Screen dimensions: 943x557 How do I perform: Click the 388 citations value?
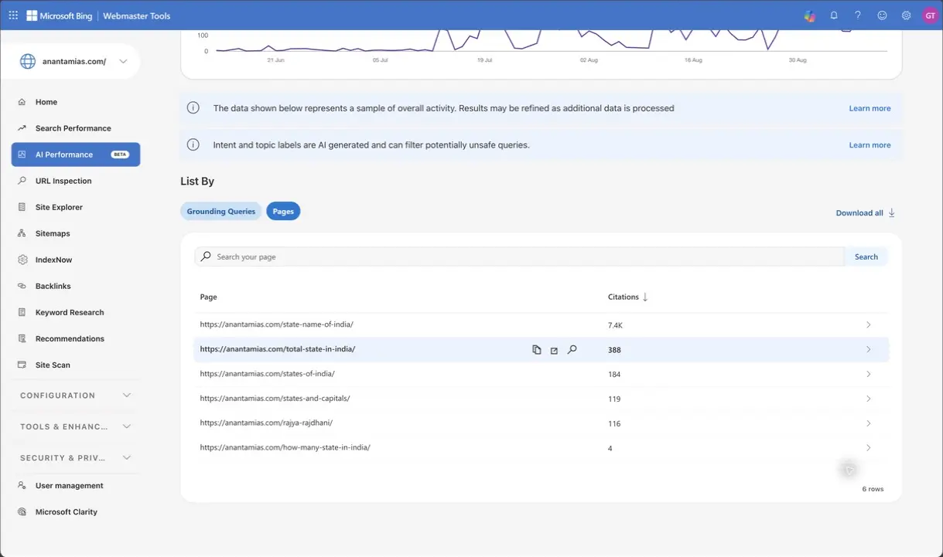pos(614,350)
